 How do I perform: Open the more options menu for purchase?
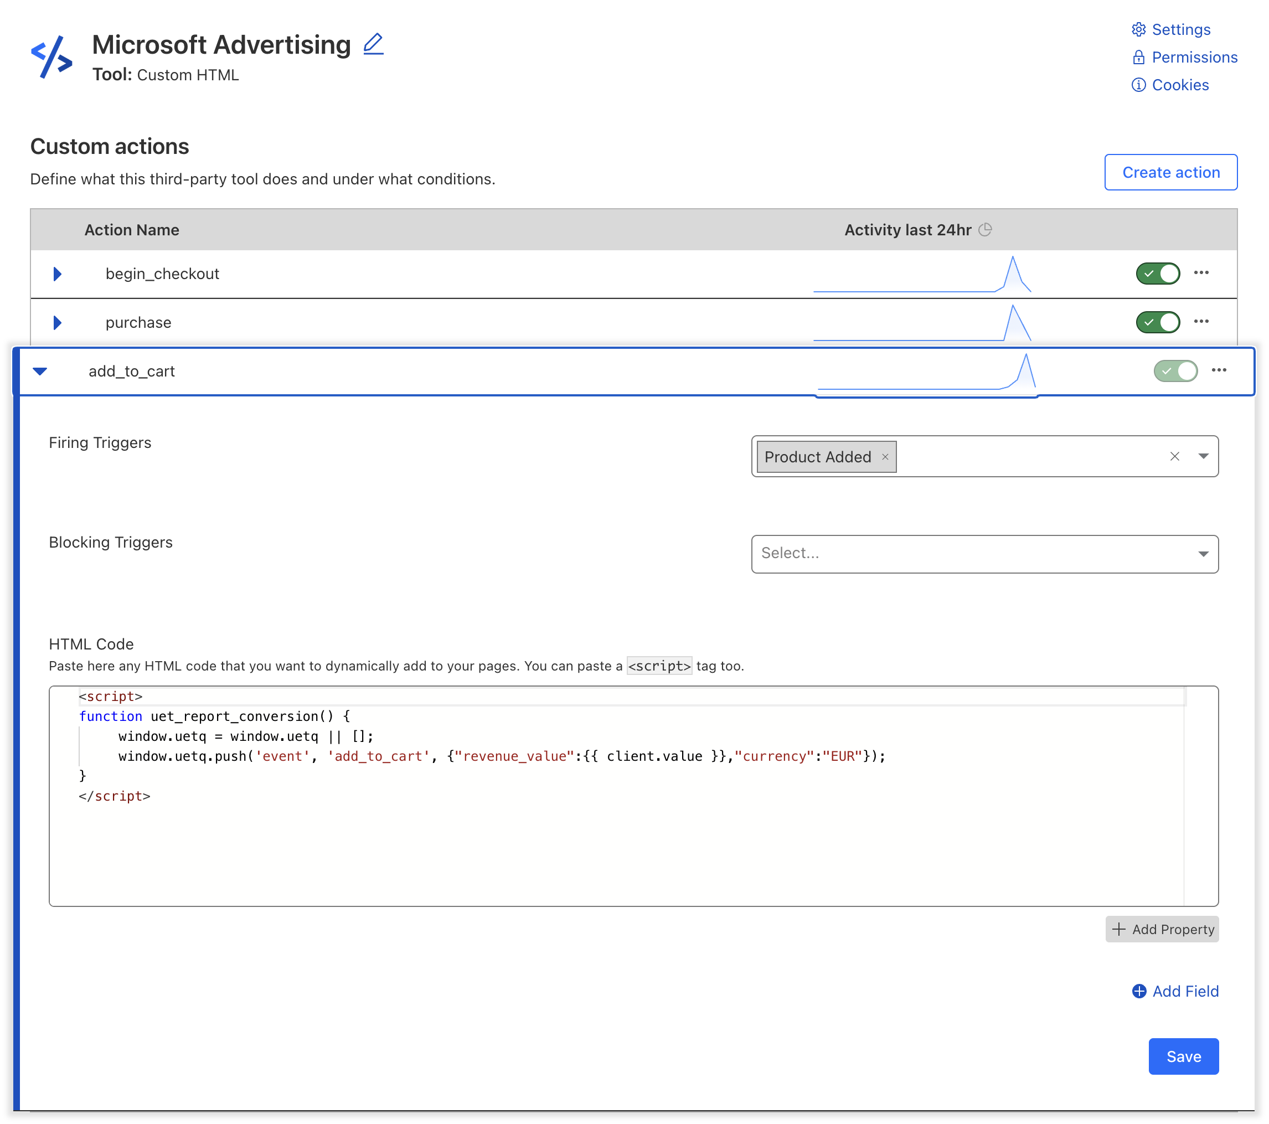pyautogui.click(x=1201, y=321)
